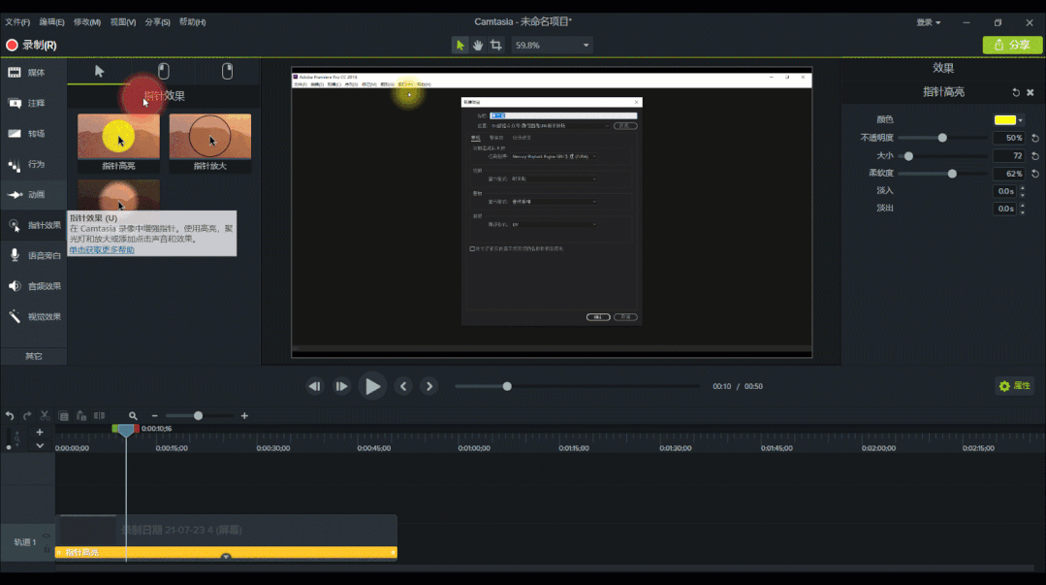Collapse the effects tray arrow on the clip
1046x585 pixels.
(226, 556)
